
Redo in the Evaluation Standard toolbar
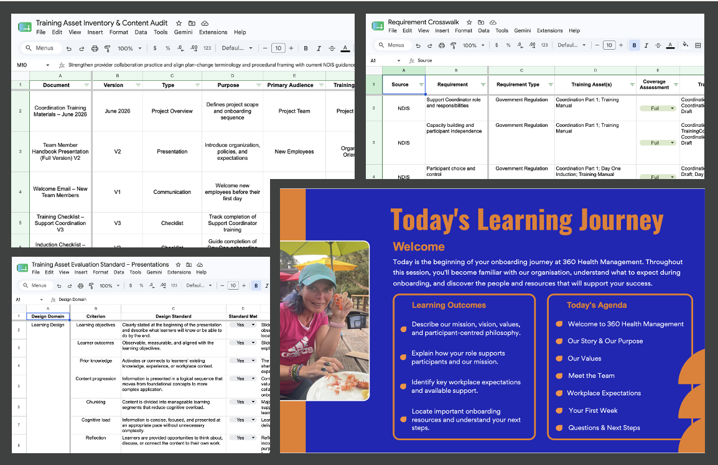tap(70, 285)
